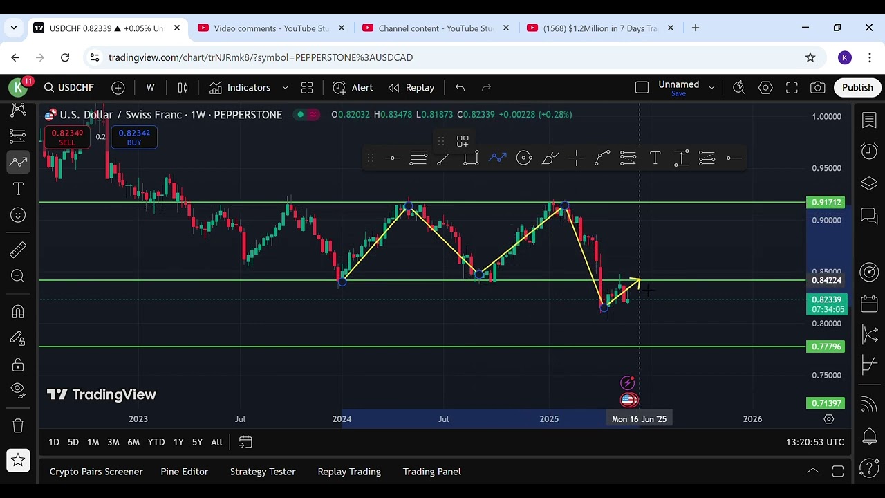Open favorites star in left sidebar
This screenshot has height=498, width=885.
tap(18, 460)
